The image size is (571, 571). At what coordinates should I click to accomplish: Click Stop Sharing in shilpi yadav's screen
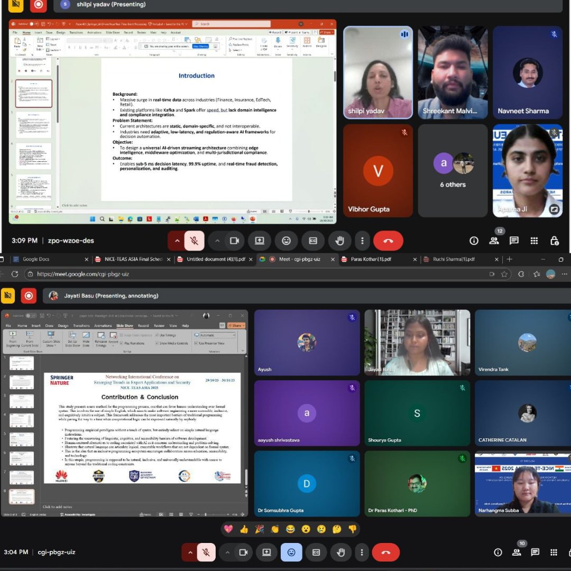pos(201,46)
